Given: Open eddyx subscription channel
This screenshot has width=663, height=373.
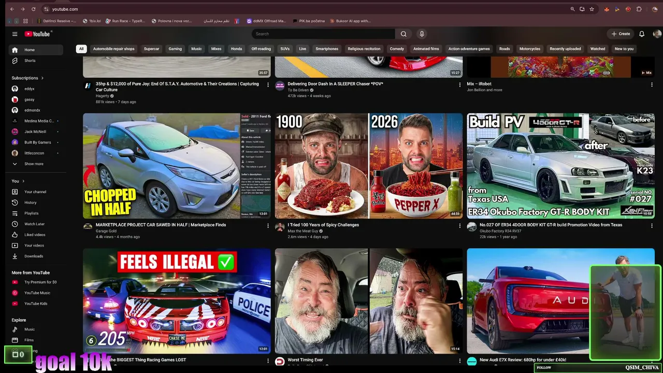Looking at the screenshot, I should [36, 89].
